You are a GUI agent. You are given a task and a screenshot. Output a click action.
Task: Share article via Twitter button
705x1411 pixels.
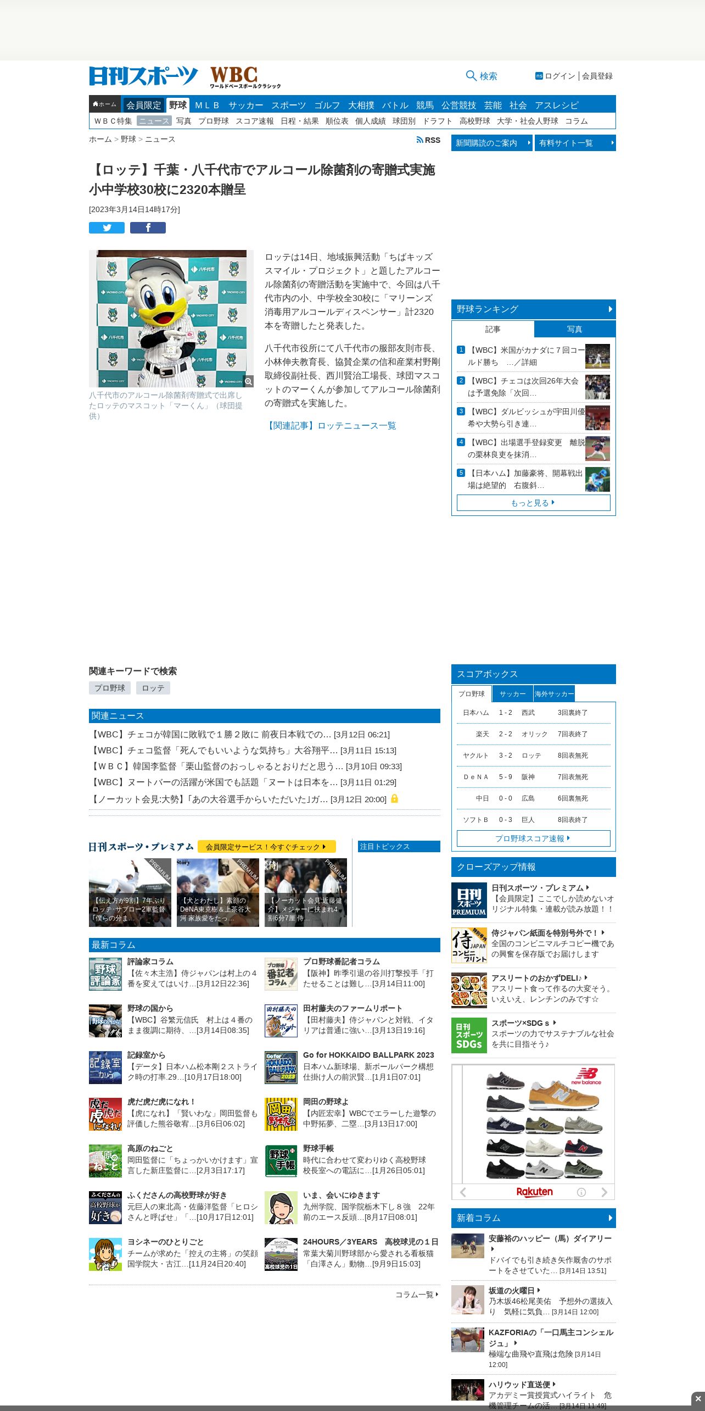tap(107, 228)
